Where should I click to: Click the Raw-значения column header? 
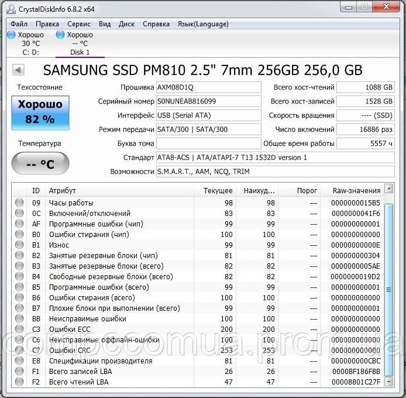point(352,191)
